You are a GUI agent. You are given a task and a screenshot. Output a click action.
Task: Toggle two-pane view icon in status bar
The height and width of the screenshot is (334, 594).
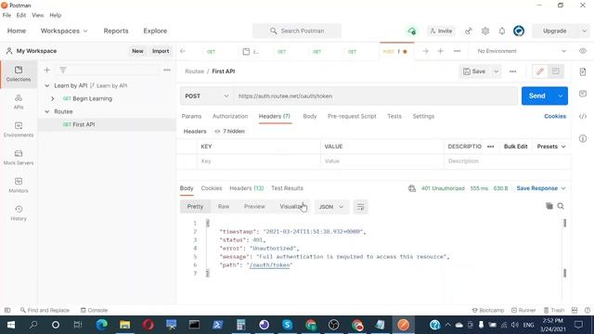(x=575, y=310)
